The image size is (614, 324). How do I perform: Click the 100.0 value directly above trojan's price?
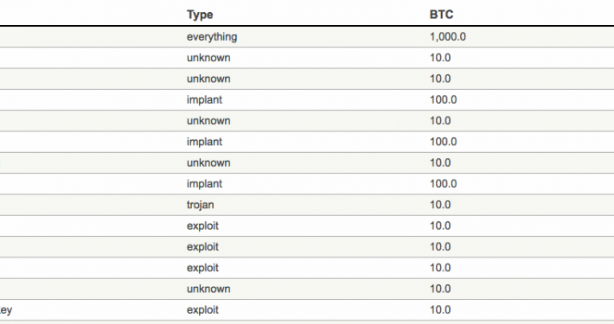pyautogui.click(x=444, y=184)
